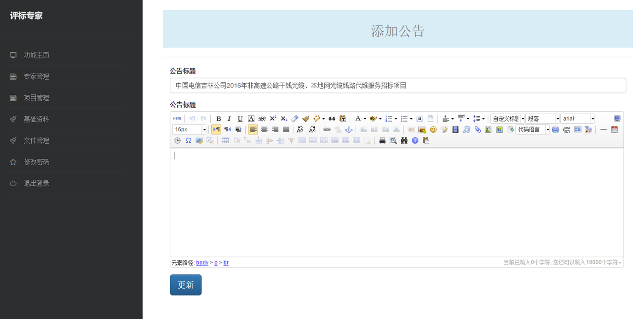The image size is (639, 319).
Task: Toggle italic formatting
Action: point(229,118)
